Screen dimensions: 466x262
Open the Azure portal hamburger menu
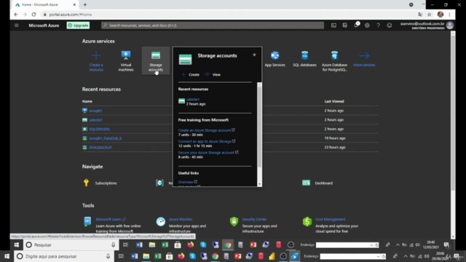click(x=16, y=25)
